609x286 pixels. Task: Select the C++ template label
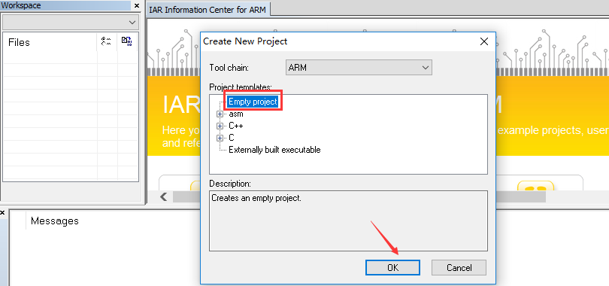236,126
